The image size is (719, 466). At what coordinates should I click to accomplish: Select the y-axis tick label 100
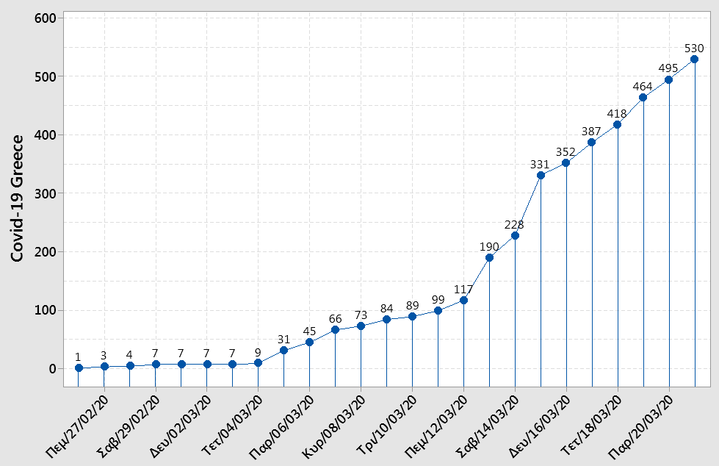(x=46, y=310)
